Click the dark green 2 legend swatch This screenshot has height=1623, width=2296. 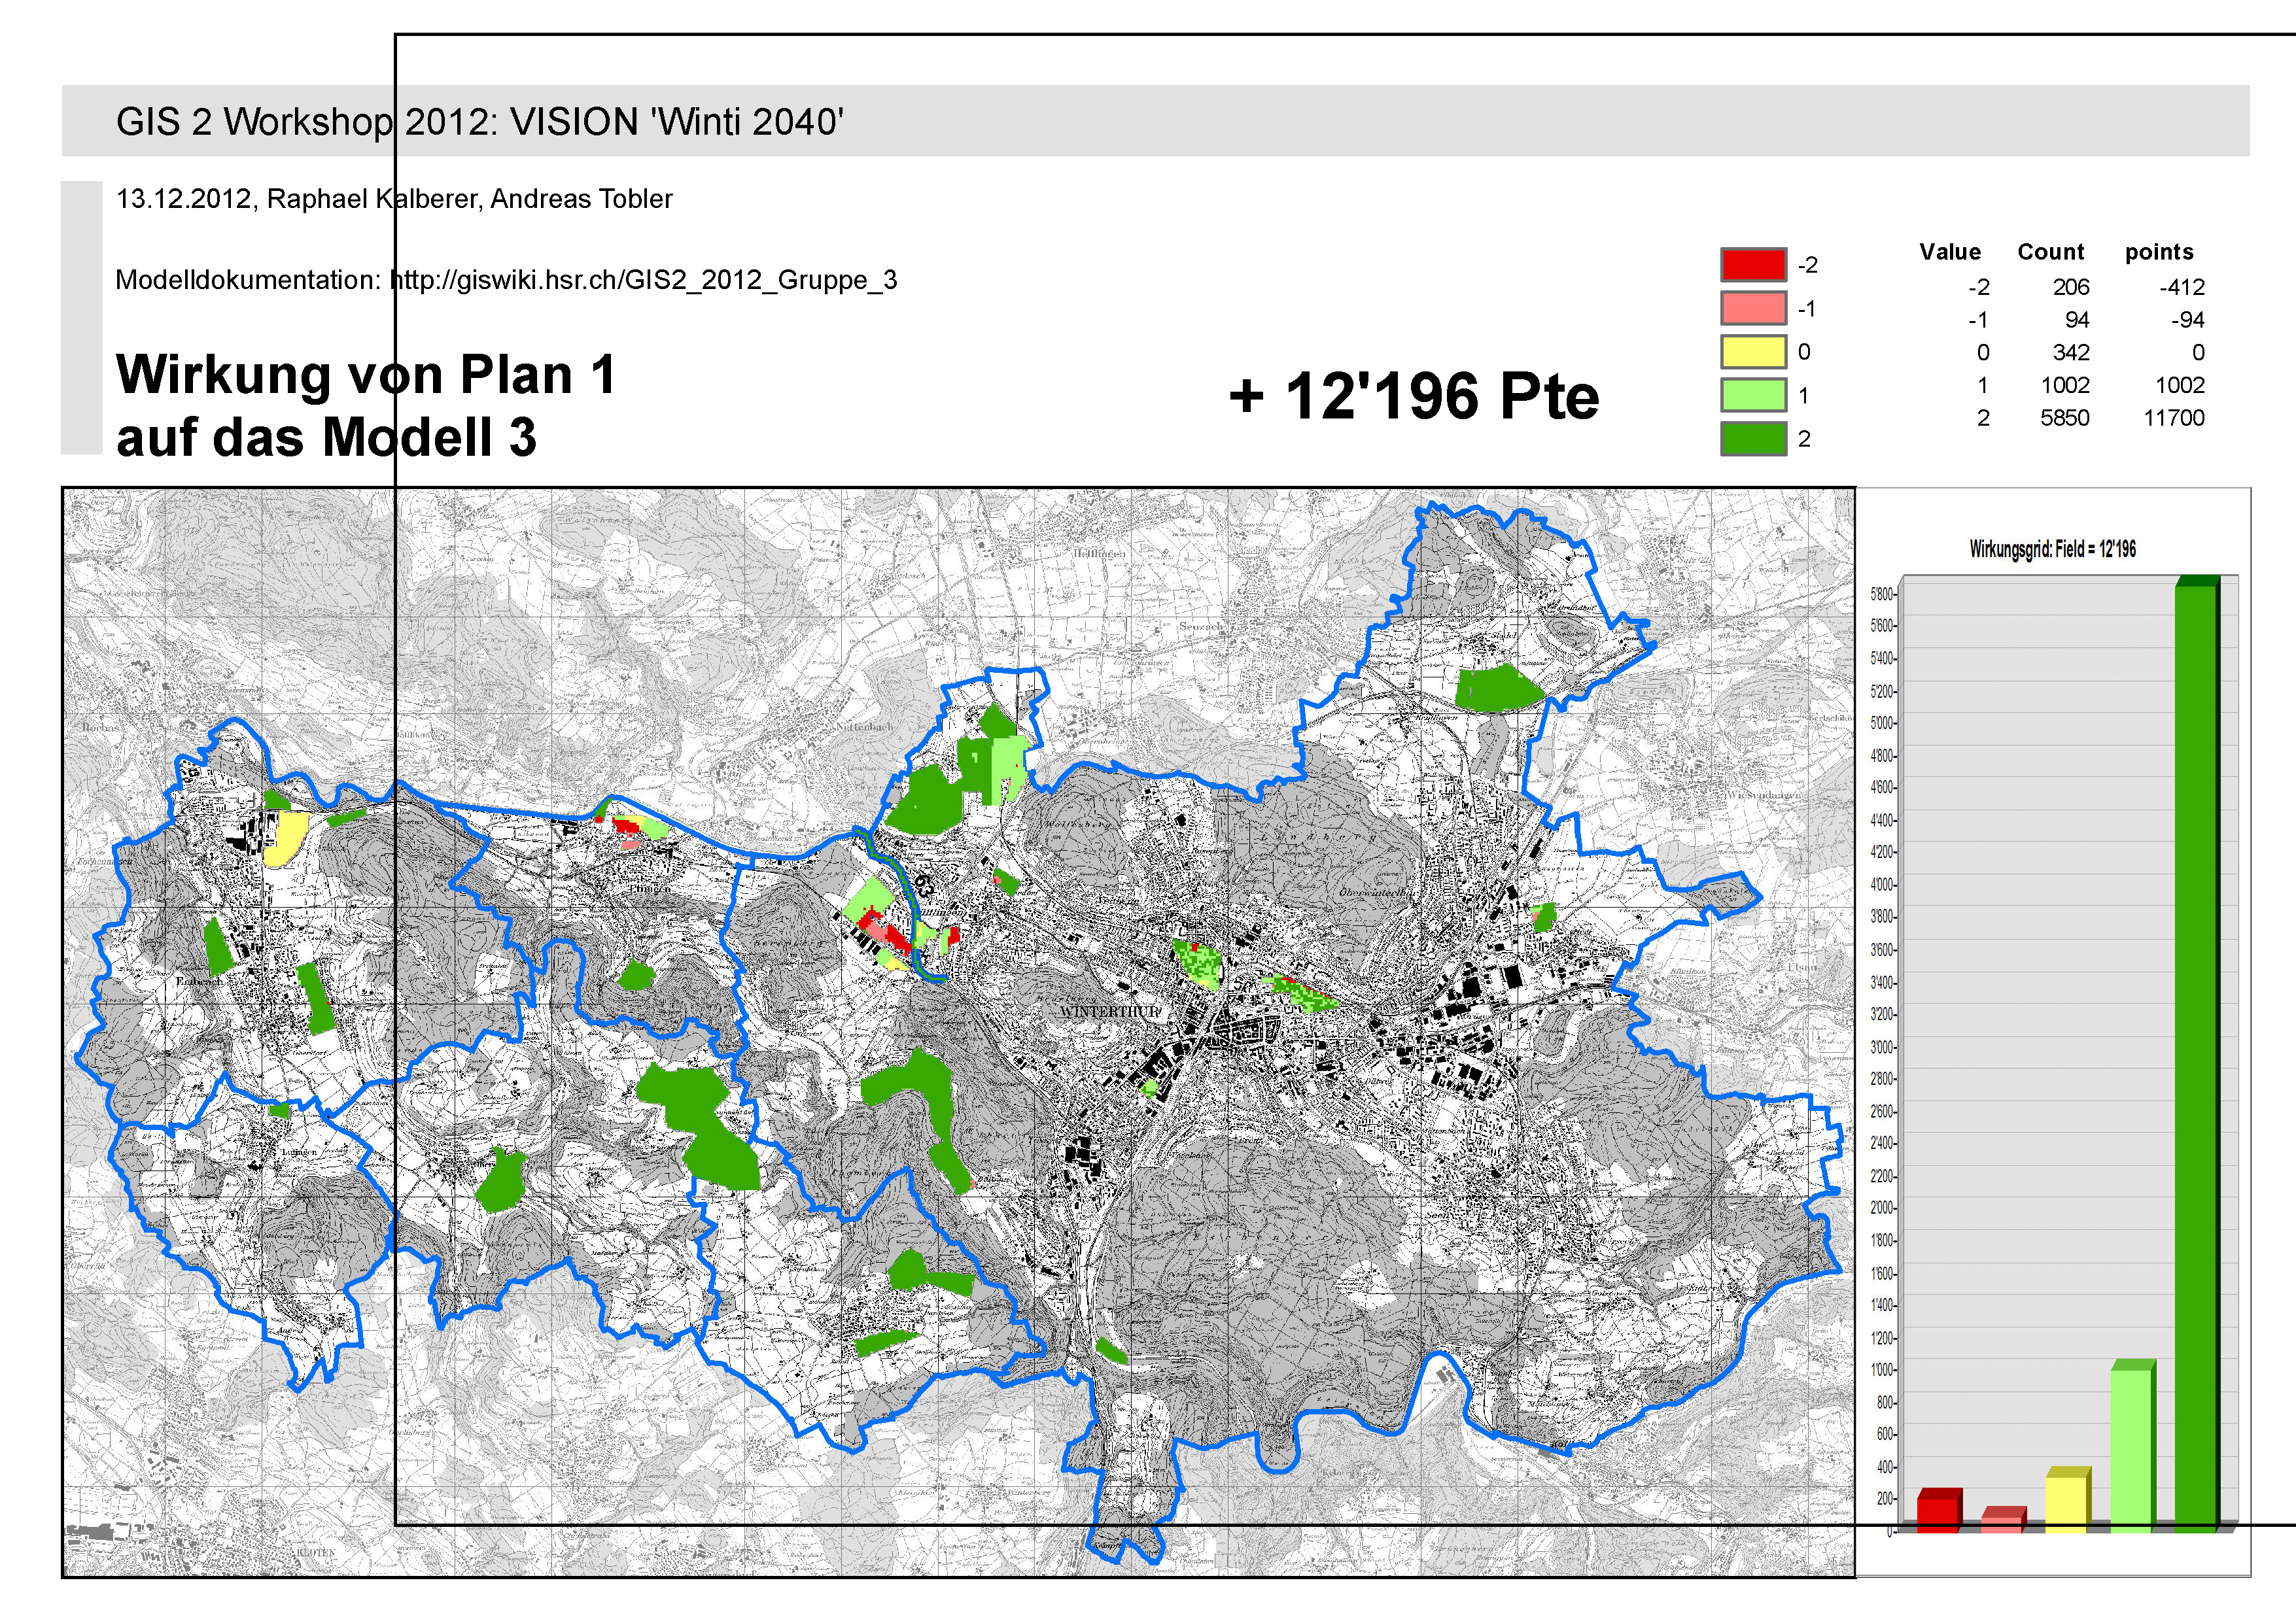[x=1753, y=439]
